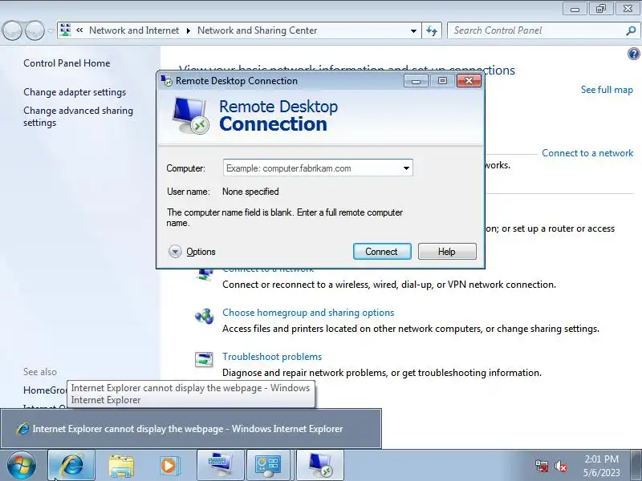Open Windows Explorer folder icon in taskbar
The image size is (642, 481).
point(121,466)
